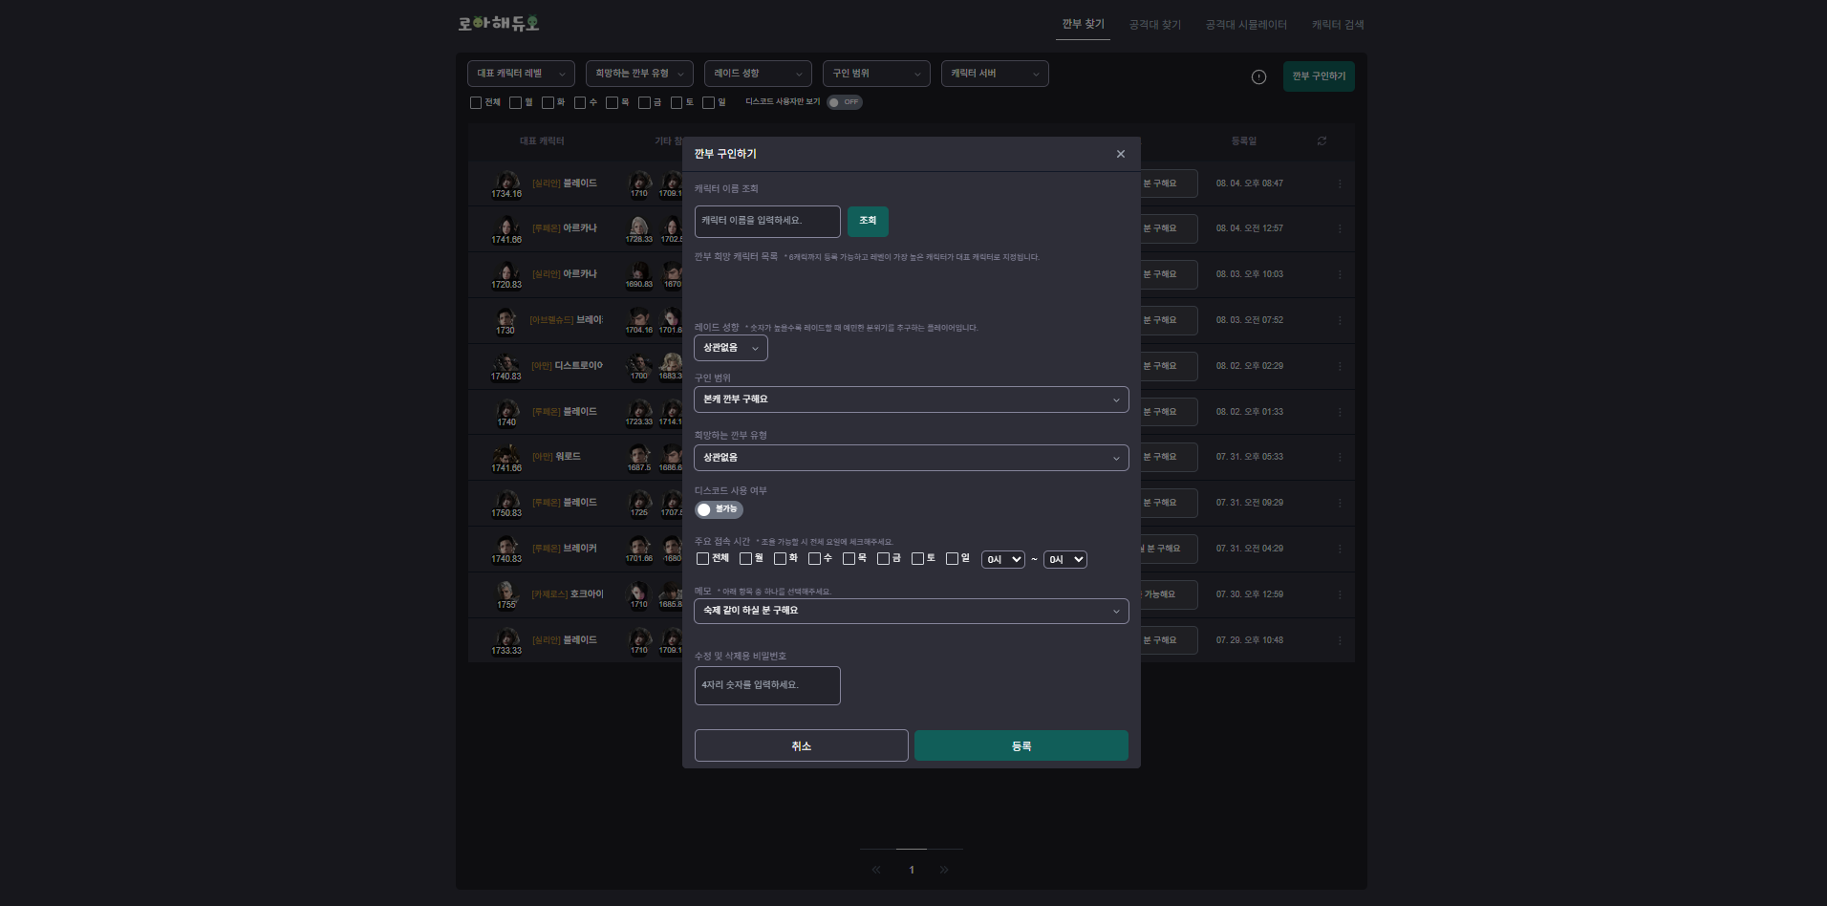This screenshot has height=906, width=1827.
Task: Check the 전체 checkbox under 주요 접속 시간
Action: click(703, 559)
